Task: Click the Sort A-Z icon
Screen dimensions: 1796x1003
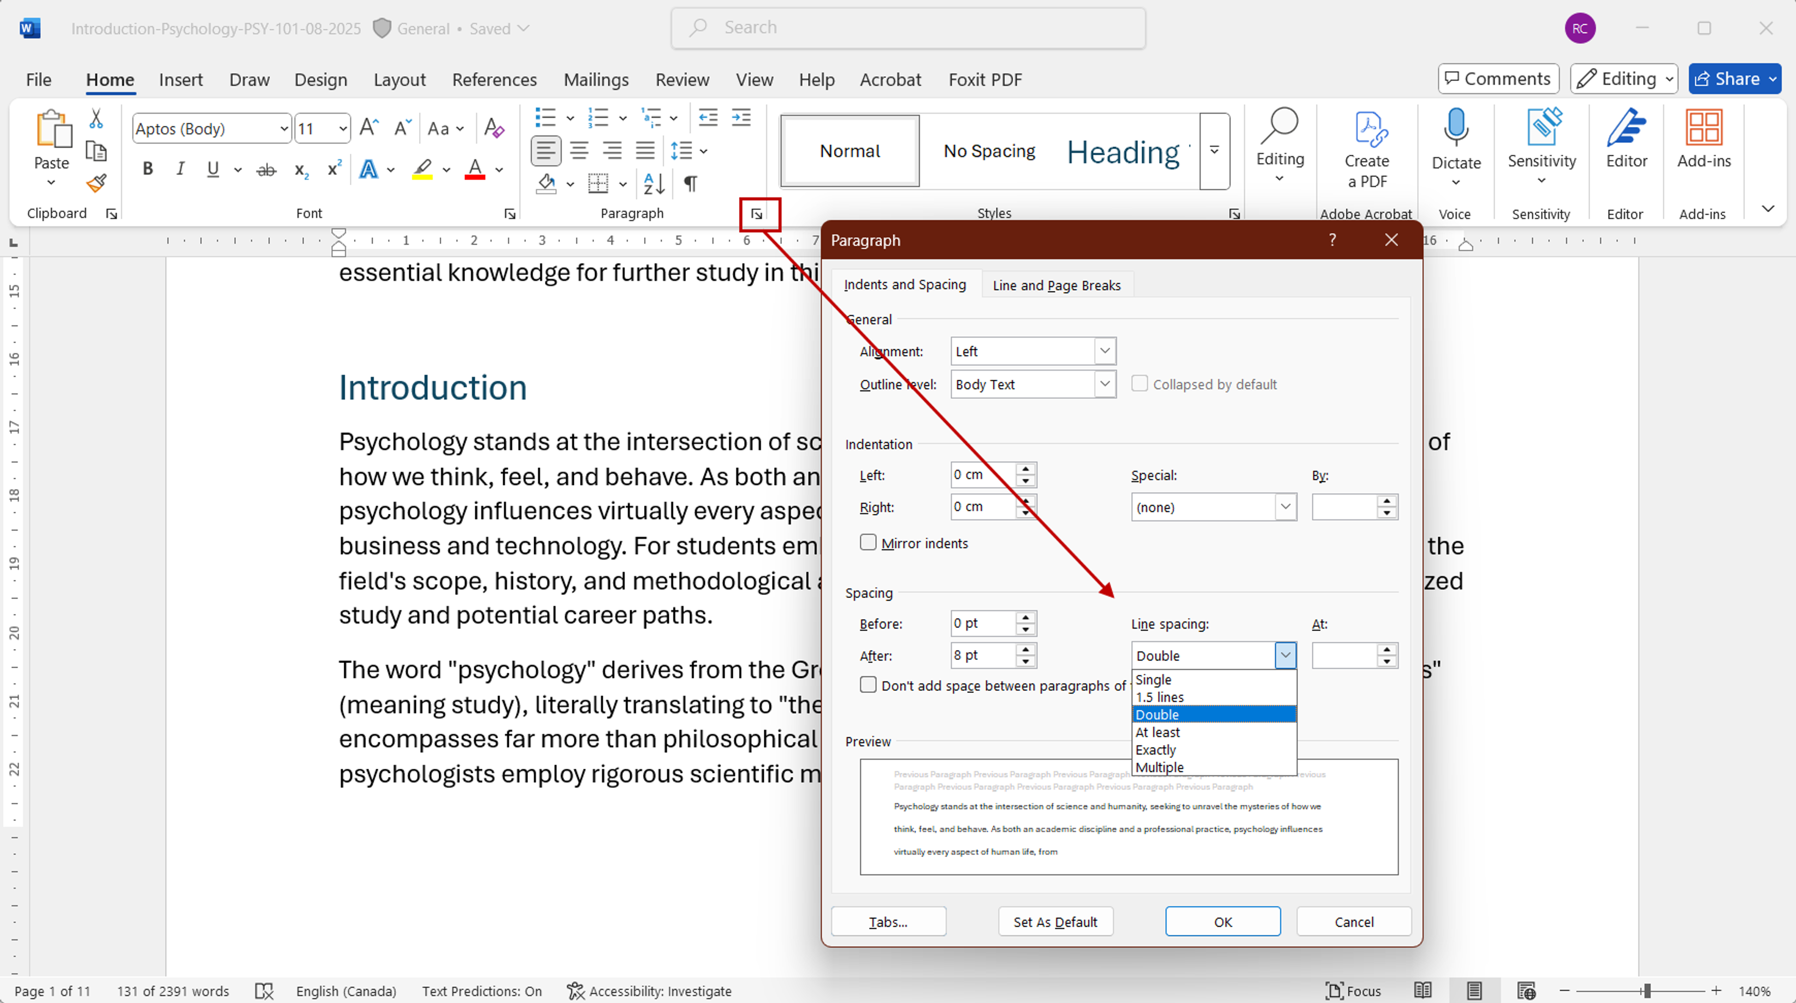Action: point(654,183)
